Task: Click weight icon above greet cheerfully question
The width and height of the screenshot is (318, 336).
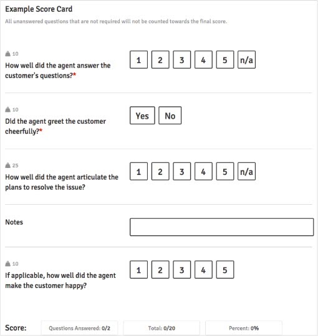Action: pos(7,109)
